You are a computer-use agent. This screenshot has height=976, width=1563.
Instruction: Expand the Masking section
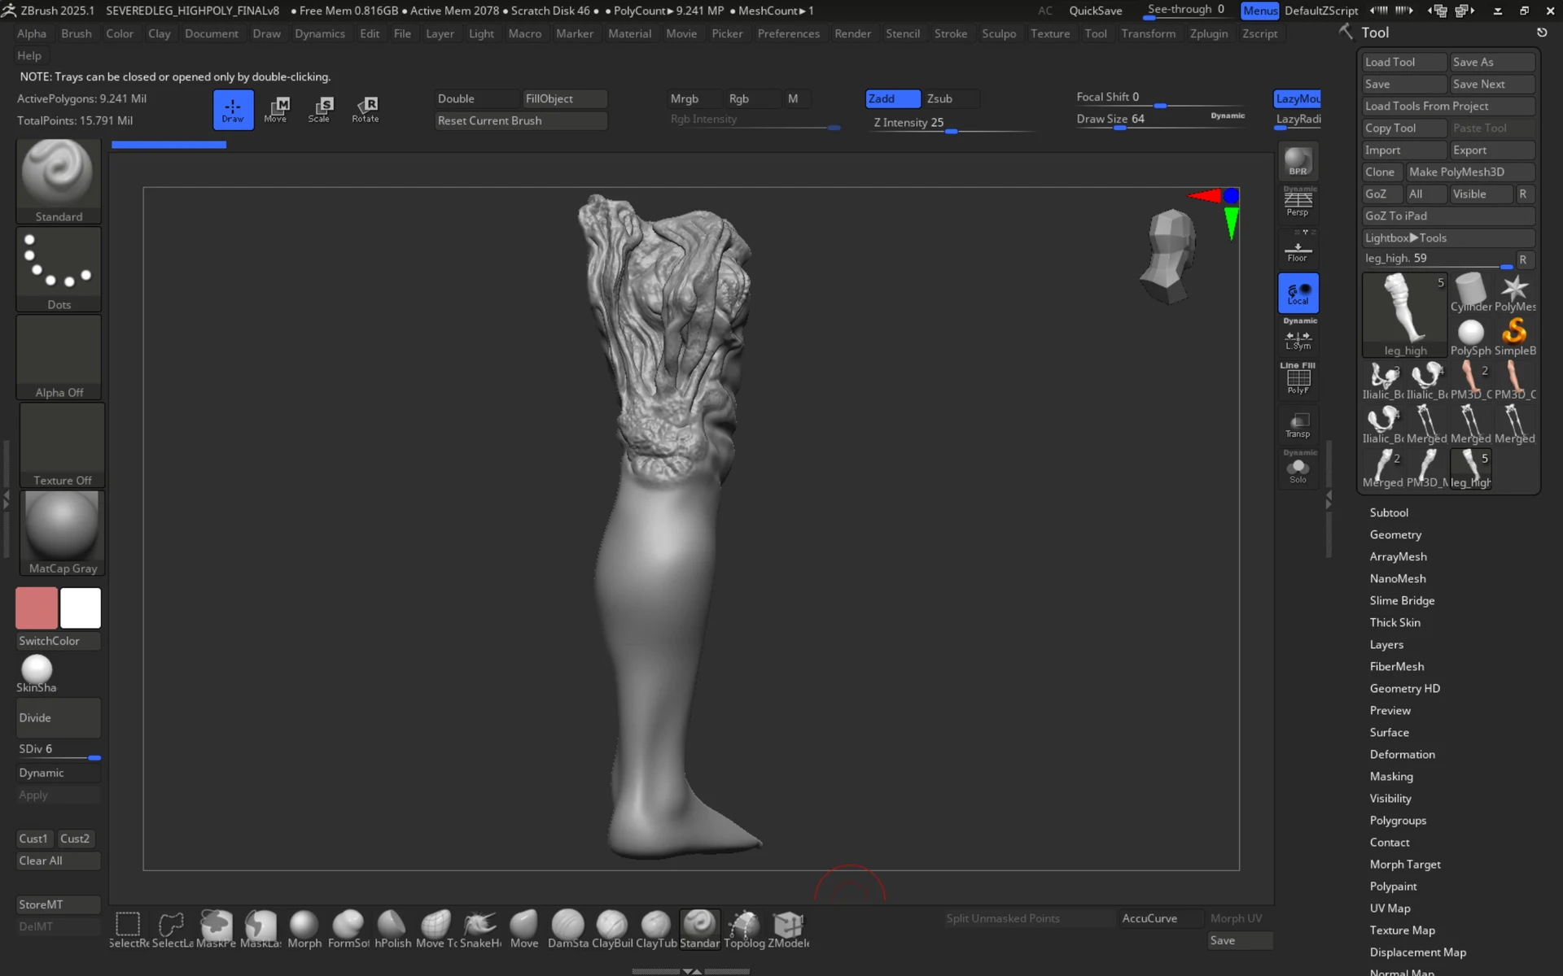[x=1391, y=776]
